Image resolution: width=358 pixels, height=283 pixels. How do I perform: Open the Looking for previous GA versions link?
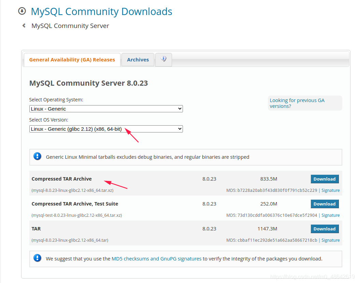tap(297, 103)
